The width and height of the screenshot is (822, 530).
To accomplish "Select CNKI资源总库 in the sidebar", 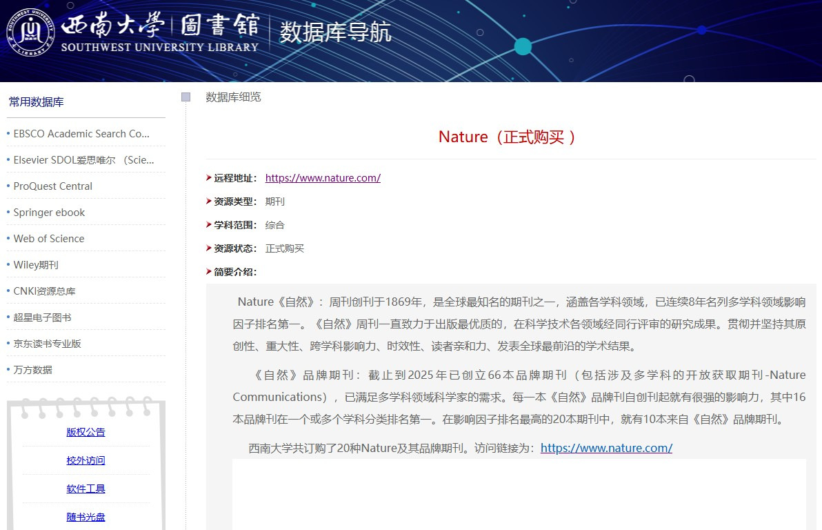I will point(45,291).
